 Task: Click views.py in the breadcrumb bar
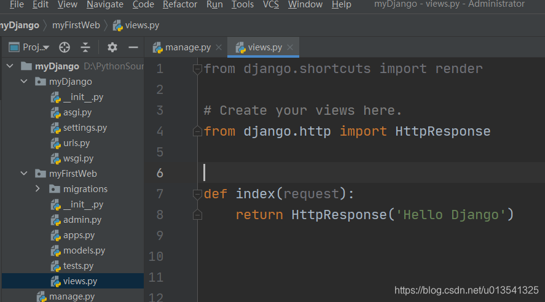tap(136, 25)
